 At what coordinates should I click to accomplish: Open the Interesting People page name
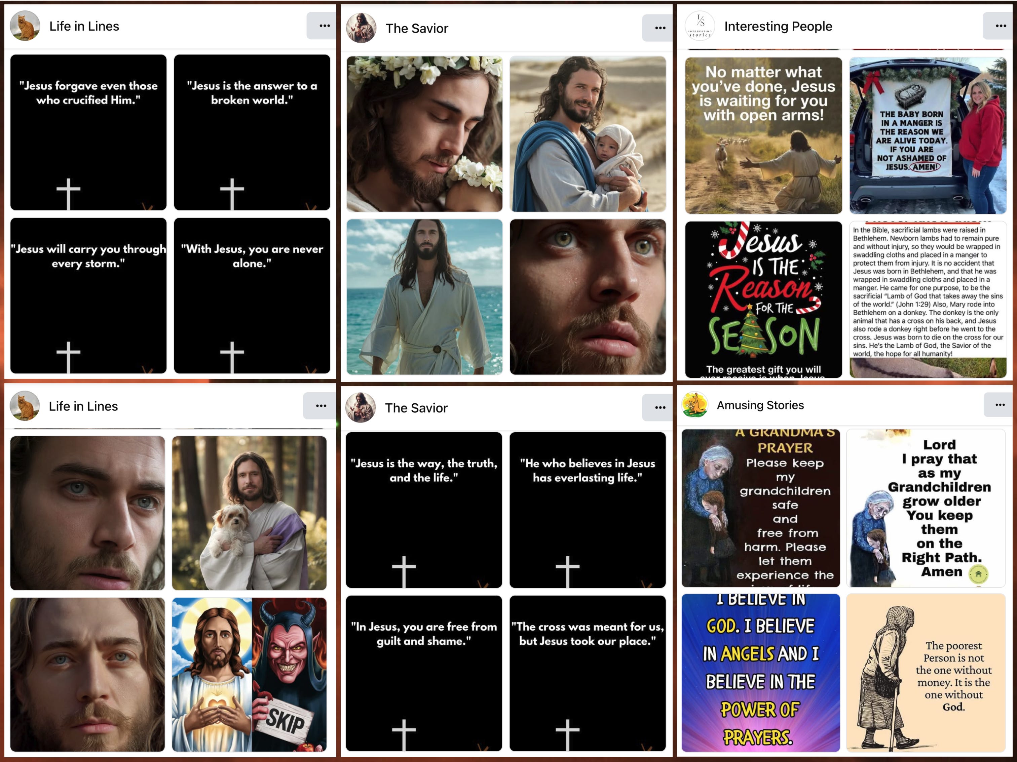(x=778, y=26)
